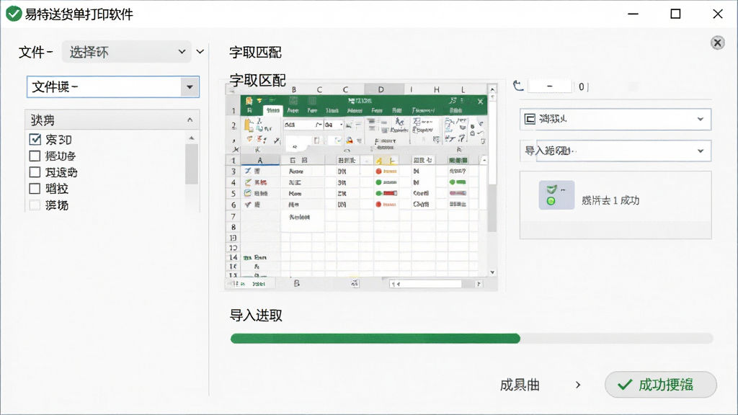The height and width of the screenshot is (415, 738).
Task: Click the preview's scroll-up arrow
Action: [492, 89]
